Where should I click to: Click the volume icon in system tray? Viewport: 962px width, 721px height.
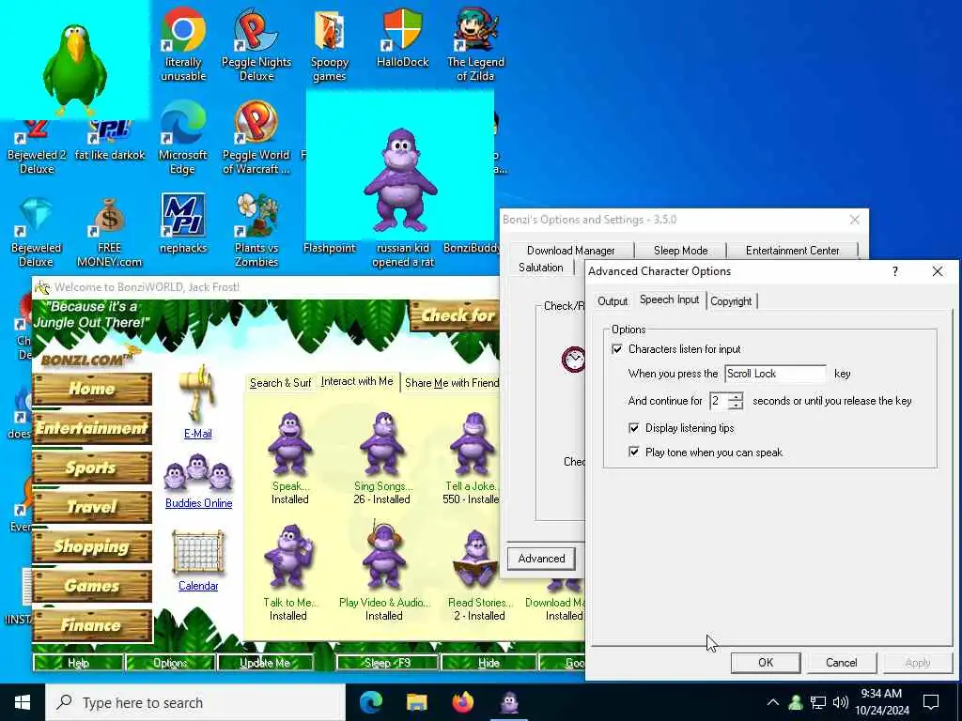841,702
